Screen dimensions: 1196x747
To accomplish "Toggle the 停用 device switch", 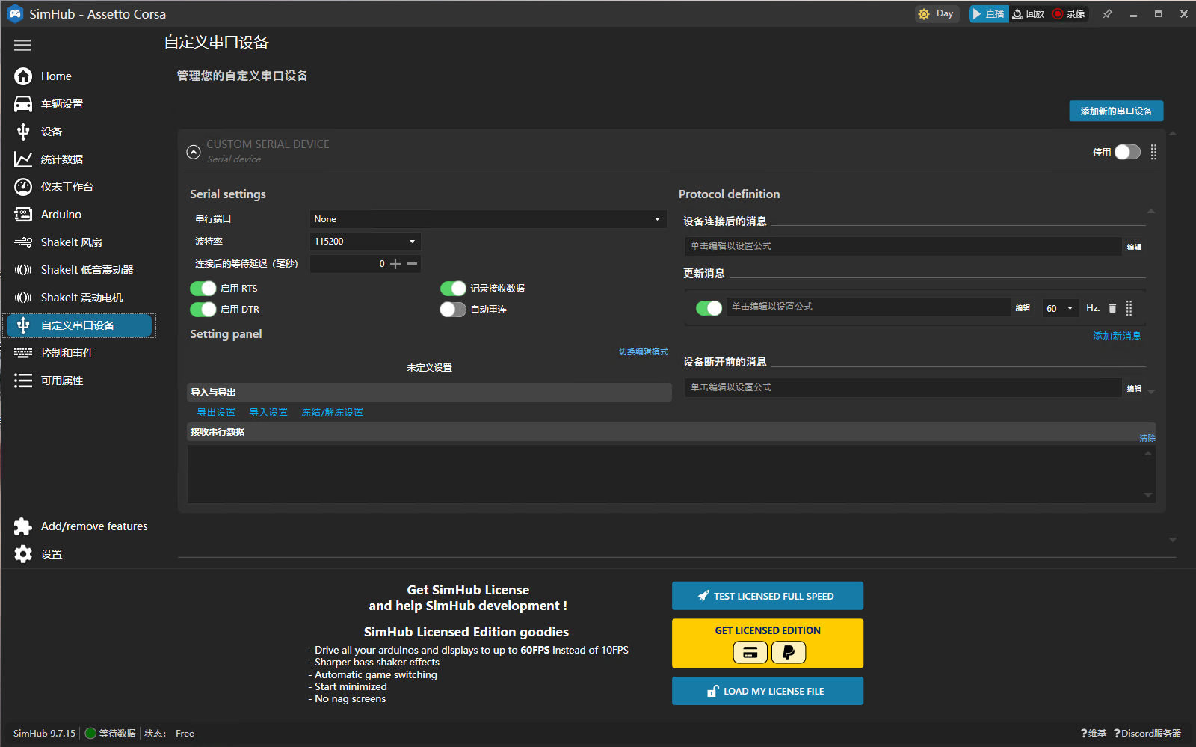I will (x=1127, y=153).
